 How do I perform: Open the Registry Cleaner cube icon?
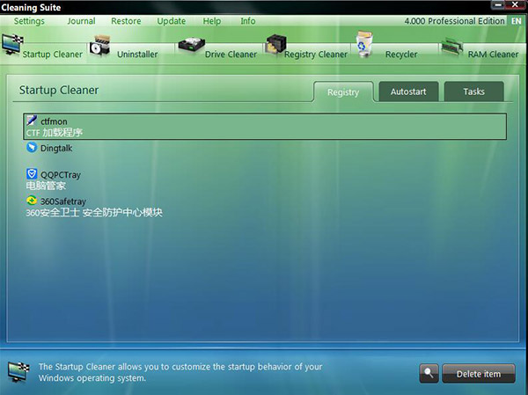tap(276, 44)
